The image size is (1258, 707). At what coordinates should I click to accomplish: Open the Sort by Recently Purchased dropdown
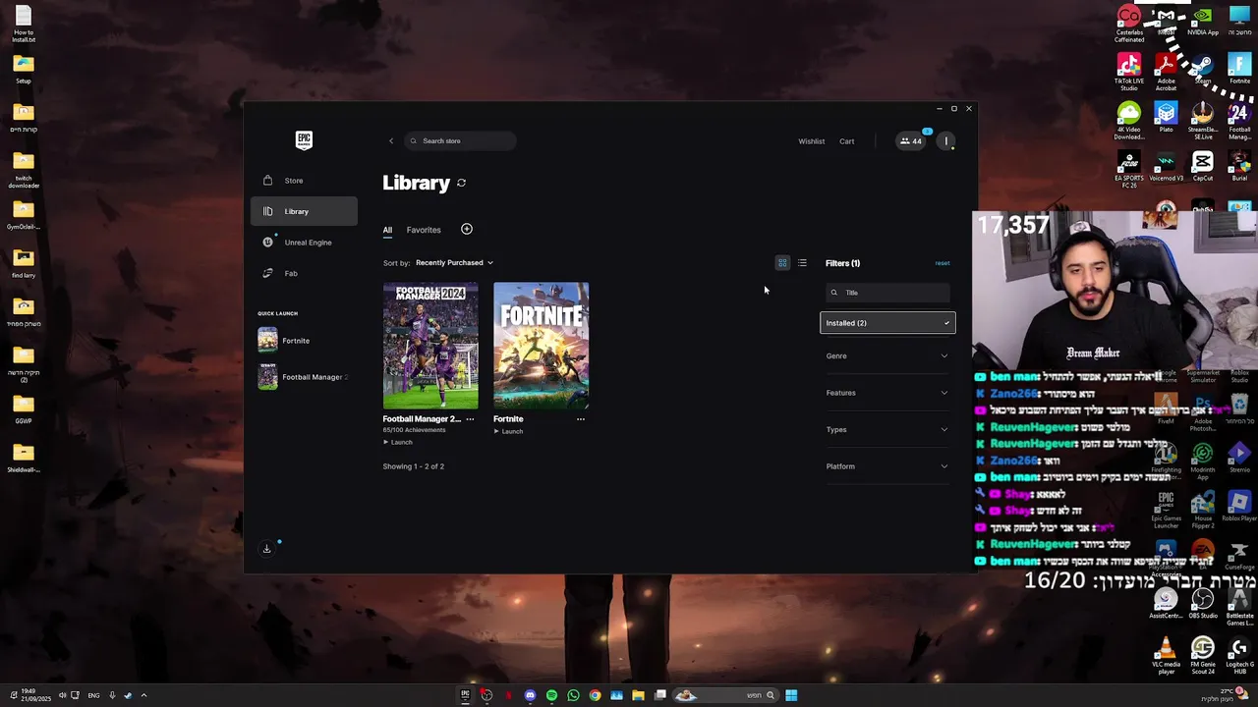pos(454,263)
